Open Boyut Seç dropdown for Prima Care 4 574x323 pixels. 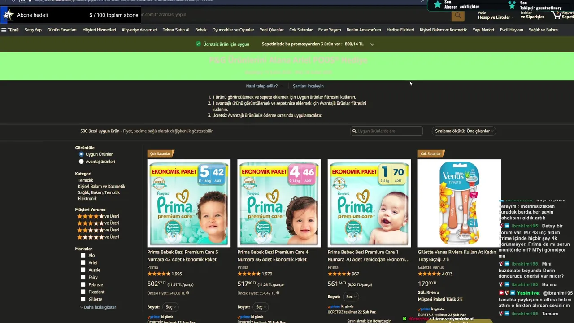click(260, 307)
